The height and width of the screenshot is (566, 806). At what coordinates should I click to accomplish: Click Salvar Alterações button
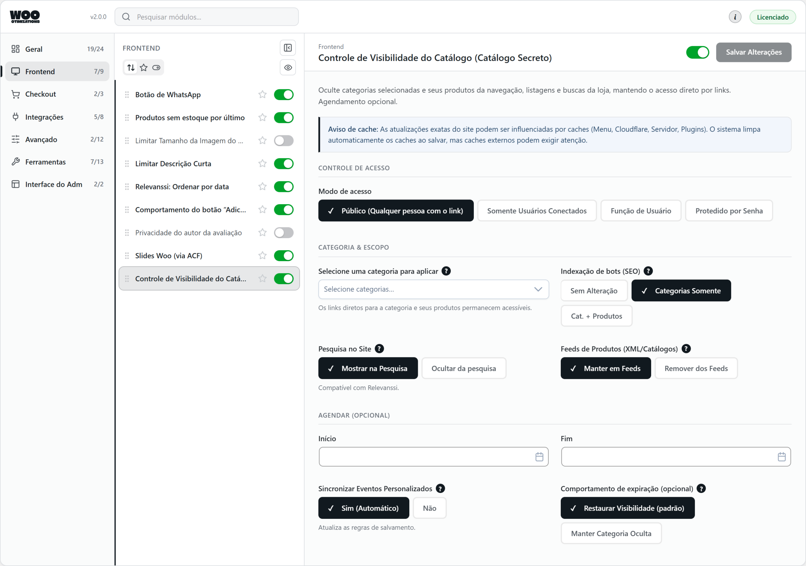tap(753, 52)
